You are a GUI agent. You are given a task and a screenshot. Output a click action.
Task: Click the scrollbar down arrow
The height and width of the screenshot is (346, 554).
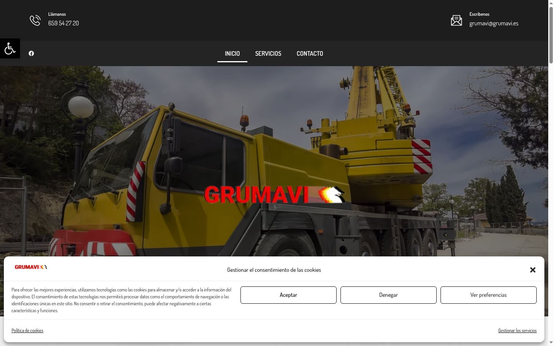click(551, 343)
